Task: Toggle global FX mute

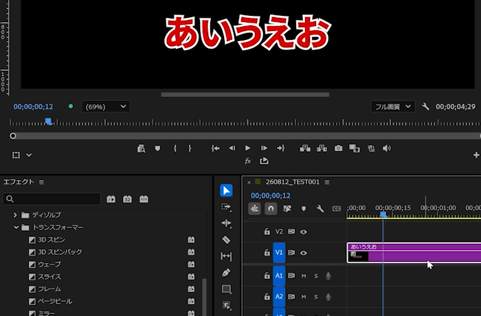Action: point(248,161)
